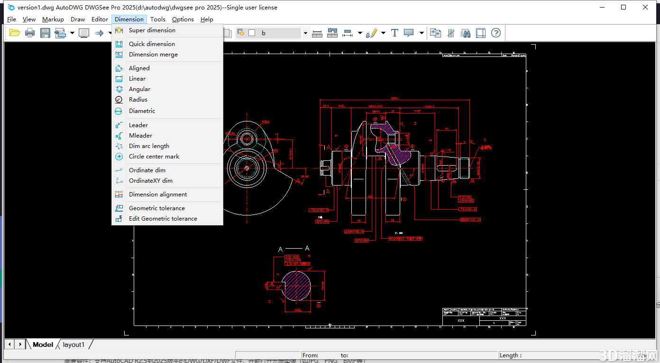The width and height of the screenshot is (660, 363).
Task: Select the freehand markup pen tool
Action: pyautogui.click(x=372, y=33)
